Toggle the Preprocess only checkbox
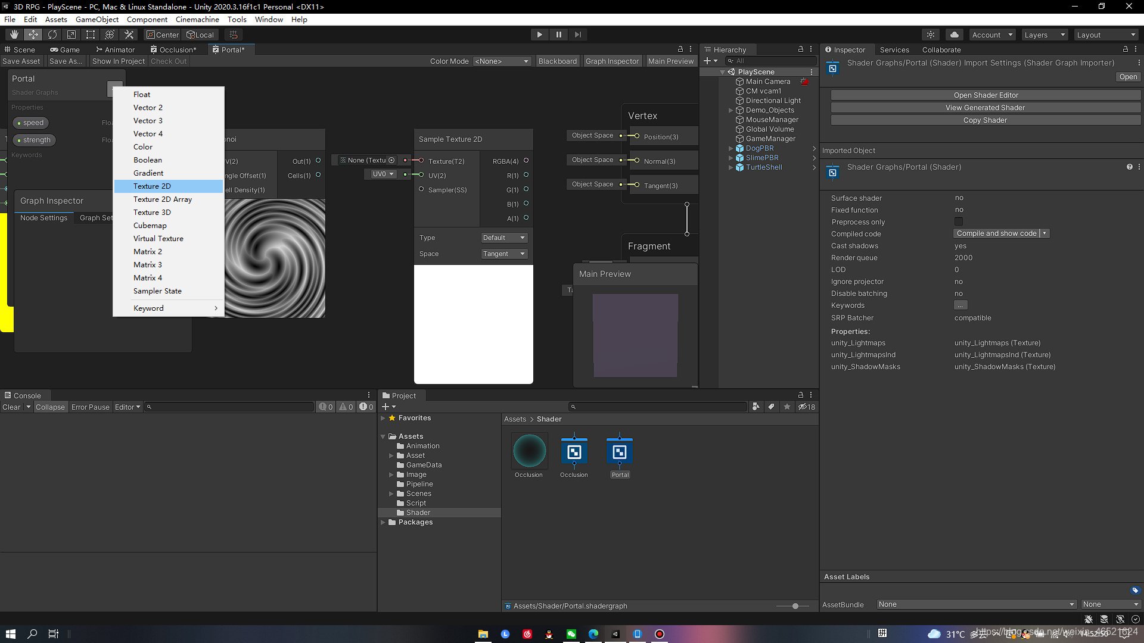 tap(959, 222)
